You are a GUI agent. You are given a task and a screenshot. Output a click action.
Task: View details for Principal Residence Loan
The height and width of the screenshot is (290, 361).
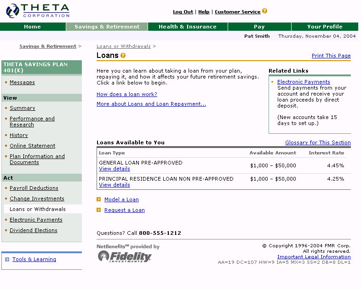click(x=115, y=185)
